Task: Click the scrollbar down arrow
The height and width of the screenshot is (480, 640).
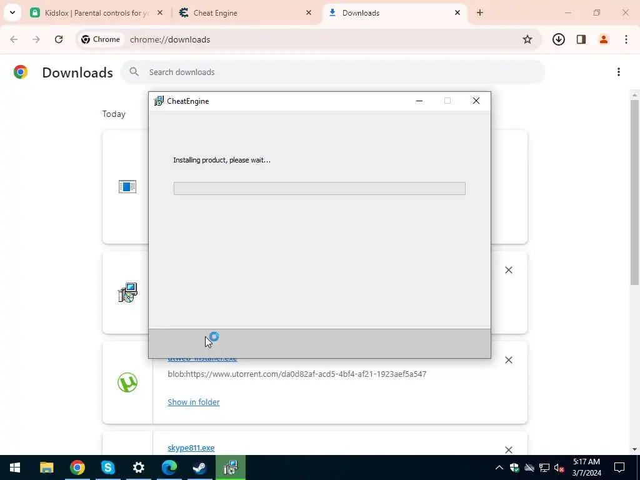Action: click(x=634, y=449)
